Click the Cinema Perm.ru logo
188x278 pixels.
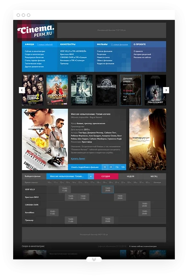click(x=36, y=31)
